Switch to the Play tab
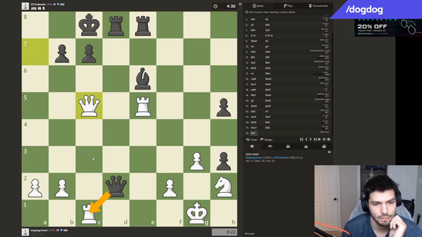The width and height of the screenshot is (422, 237). tap(287, 6)
